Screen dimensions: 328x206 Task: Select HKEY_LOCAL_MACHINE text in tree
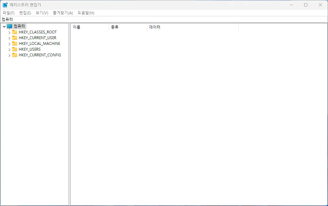[39, 44]
